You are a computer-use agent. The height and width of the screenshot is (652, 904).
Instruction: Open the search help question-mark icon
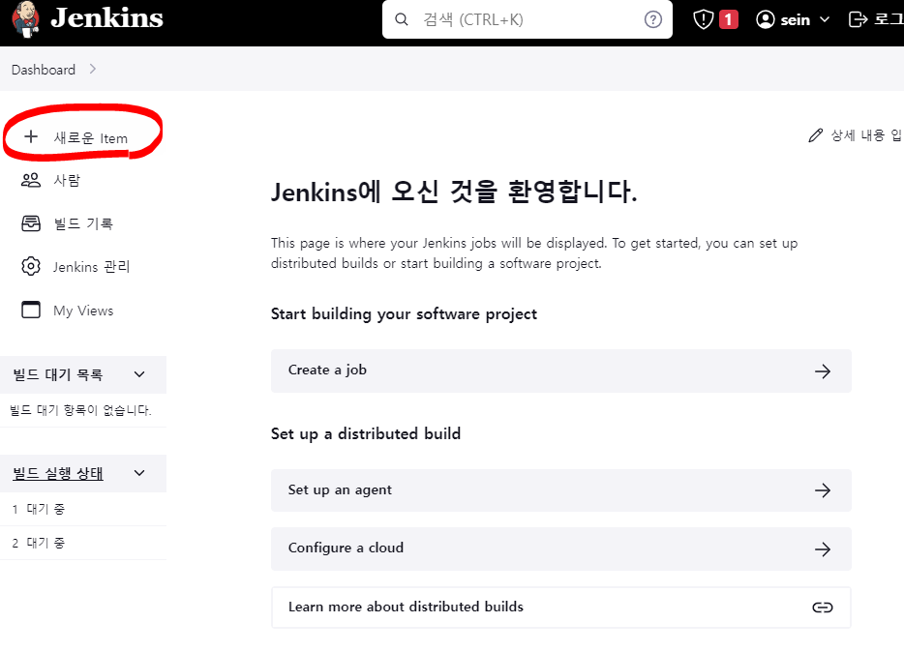point(652,19)
